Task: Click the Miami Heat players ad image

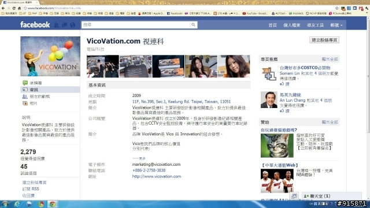Action: point(277,181)
